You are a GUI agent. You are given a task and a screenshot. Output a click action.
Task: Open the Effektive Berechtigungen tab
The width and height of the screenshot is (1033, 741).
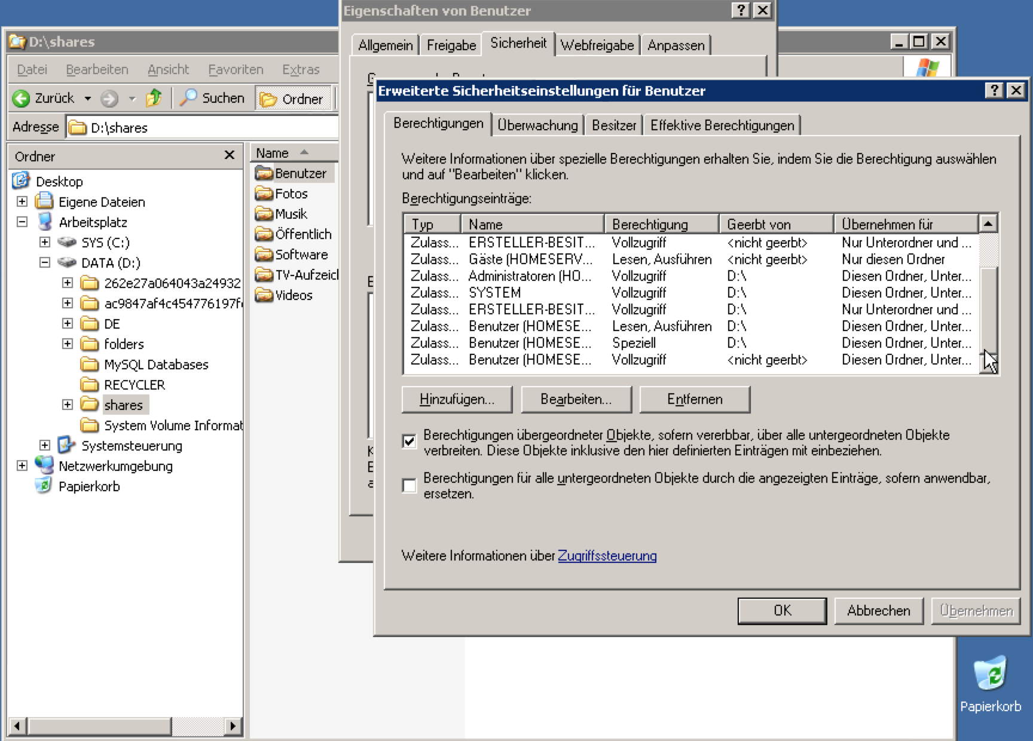(722, 125)
